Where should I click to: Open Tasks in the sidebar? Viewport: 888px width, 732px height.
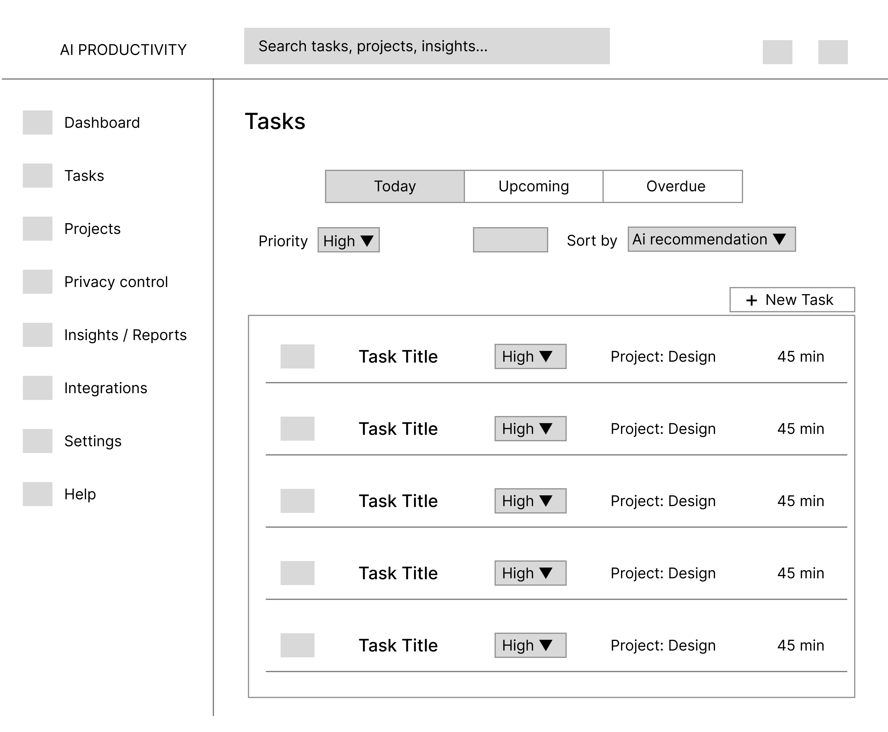click(x=84, y=175)
